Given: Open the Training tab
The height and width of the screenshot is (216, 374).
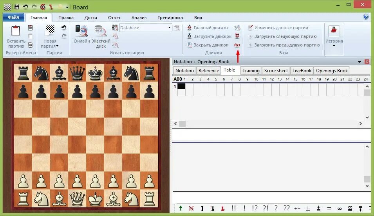Looking at the screenshot, I should tap(251, 71).
